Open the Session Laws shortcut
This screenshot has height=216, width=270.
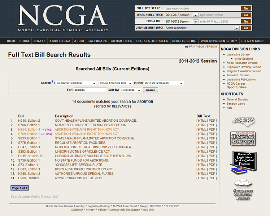click(236, 104)
